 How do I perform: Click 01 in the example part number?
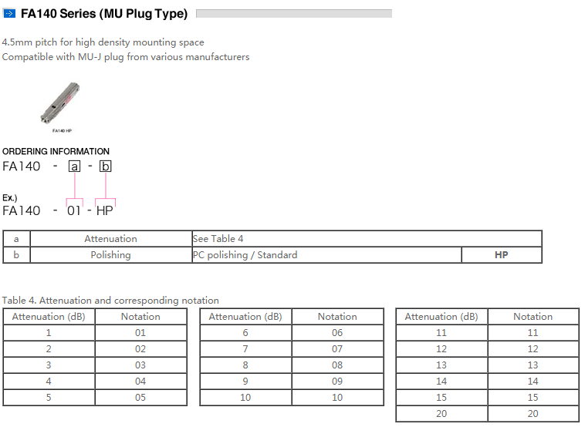tap(74, 210)
